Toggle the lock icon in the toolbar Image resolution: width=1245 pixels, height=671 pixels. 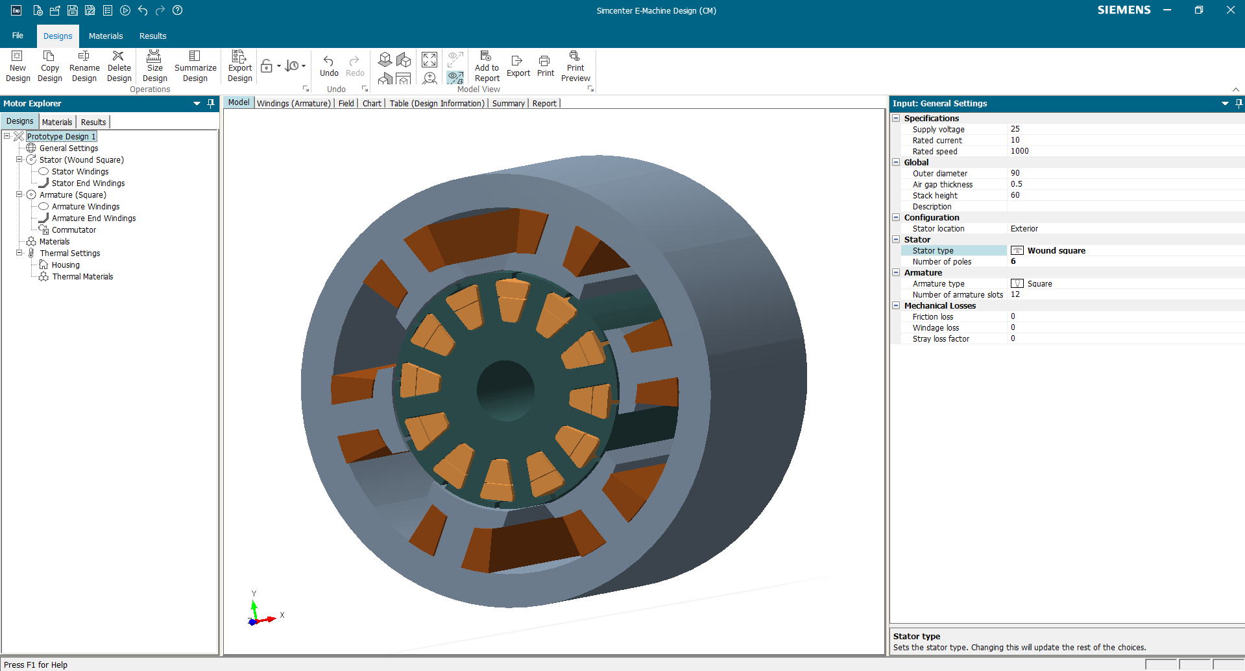click(267, 65)
